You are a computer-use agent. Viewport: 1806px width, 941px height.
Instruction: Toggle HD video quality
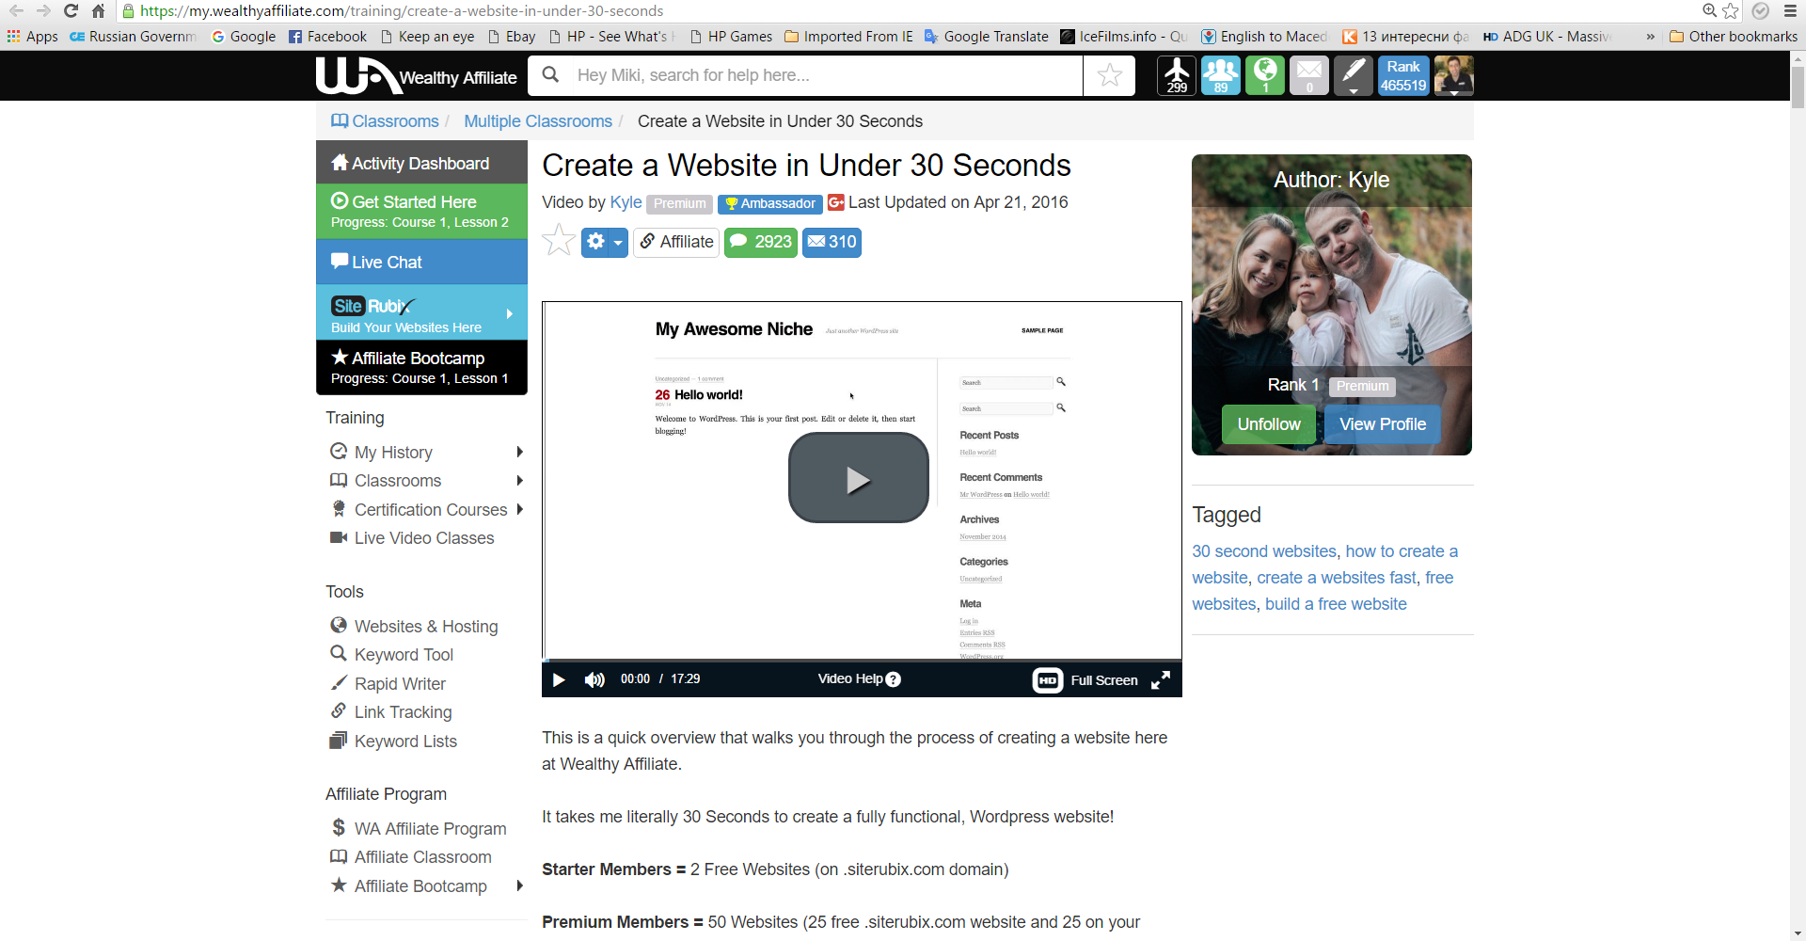pyautogui.click(x=1047, y=680)
